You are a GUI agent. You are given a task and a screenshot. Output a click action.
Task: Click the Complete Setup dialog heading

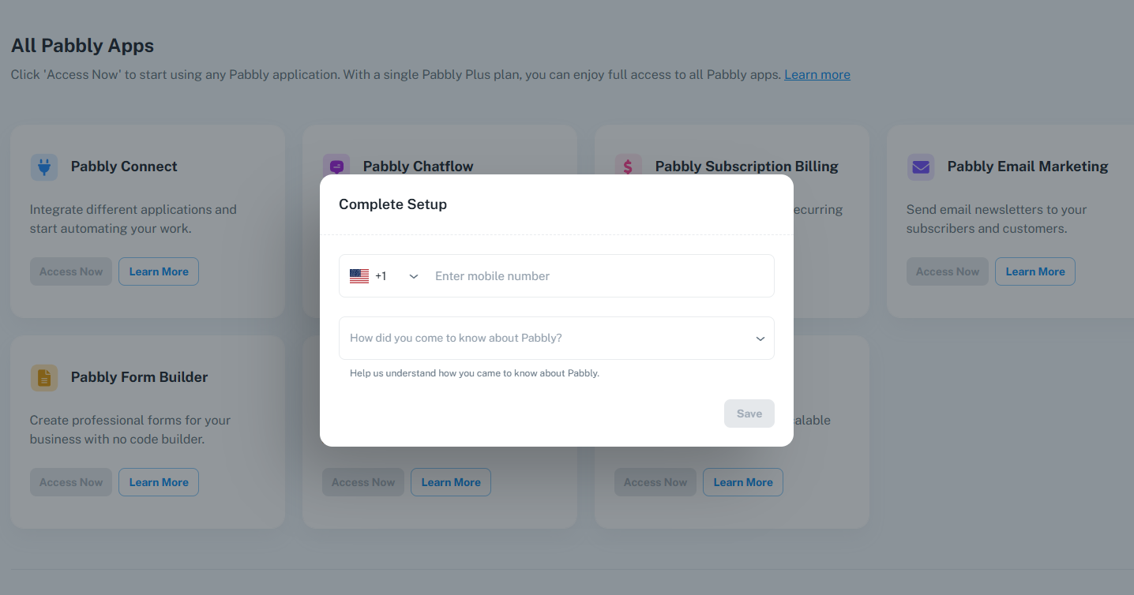(392, 204)
